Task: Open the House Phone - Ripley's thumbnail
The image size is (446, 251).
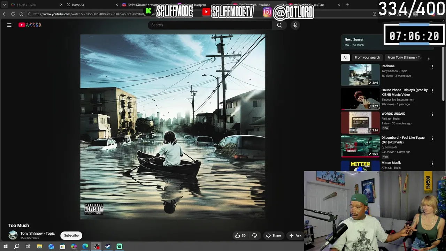Action: [360, 99]
